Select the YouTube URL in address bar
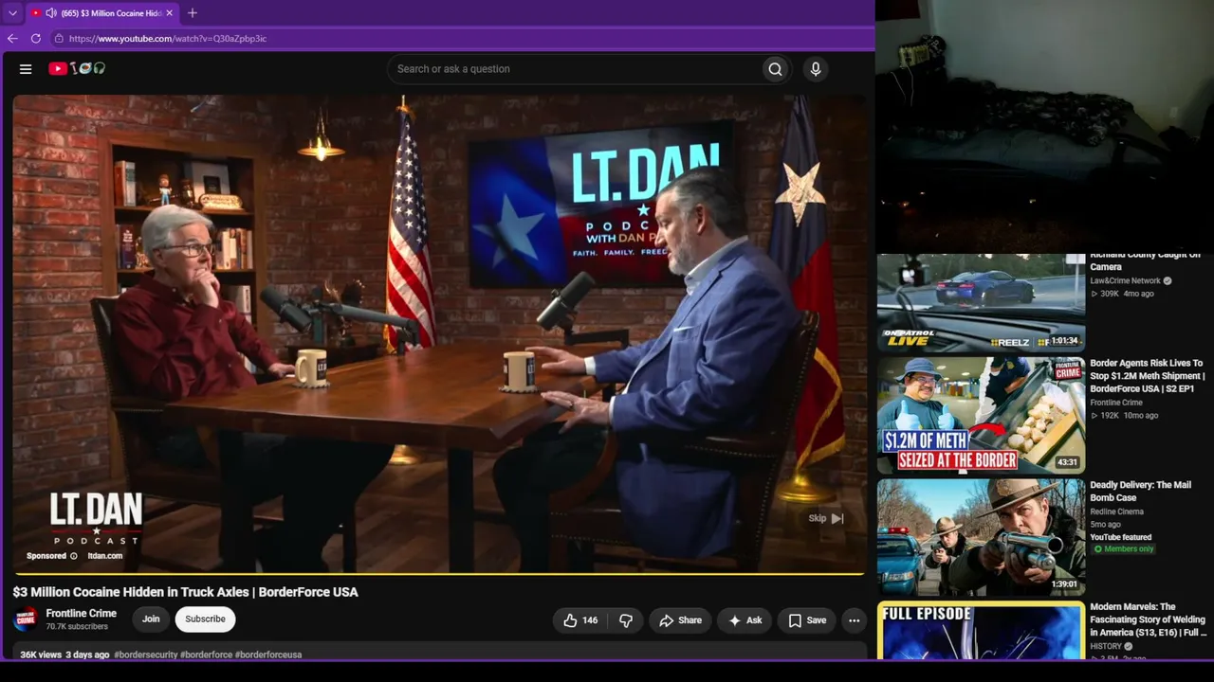Image resolution: width=1214 pixels, height=682 pixels. tap(168, 39)
